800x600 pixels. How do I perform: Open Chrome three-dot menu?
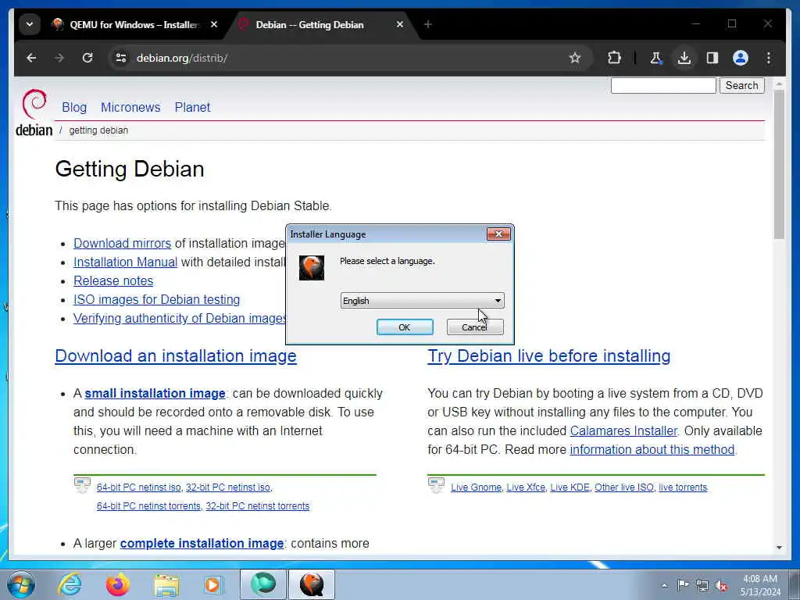[x=769, y=58]
